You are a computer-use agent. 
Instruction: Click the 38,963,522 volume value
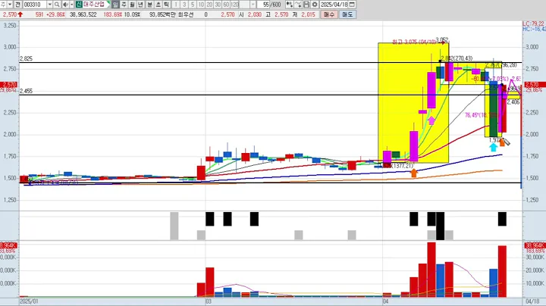(83, 14)
